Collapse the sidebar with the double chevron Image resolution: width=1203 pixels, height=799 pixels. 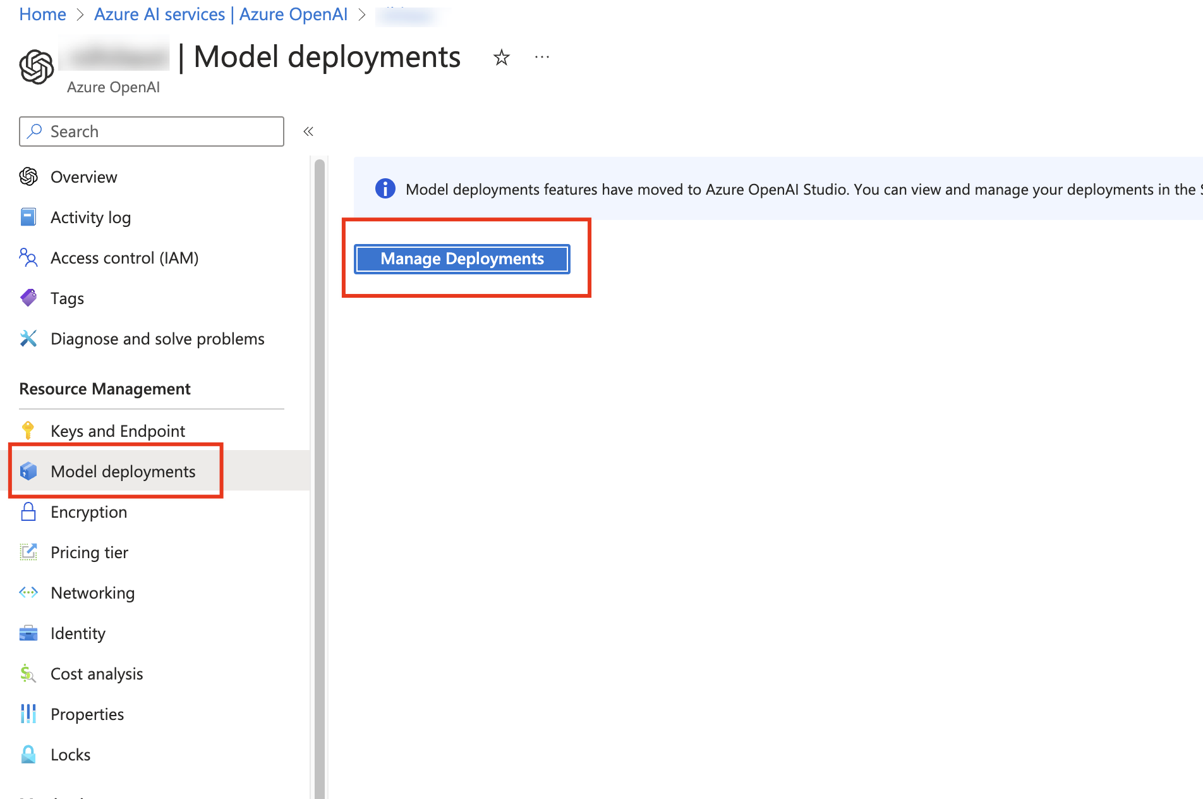pyautogui.click(x=308, y=131)
